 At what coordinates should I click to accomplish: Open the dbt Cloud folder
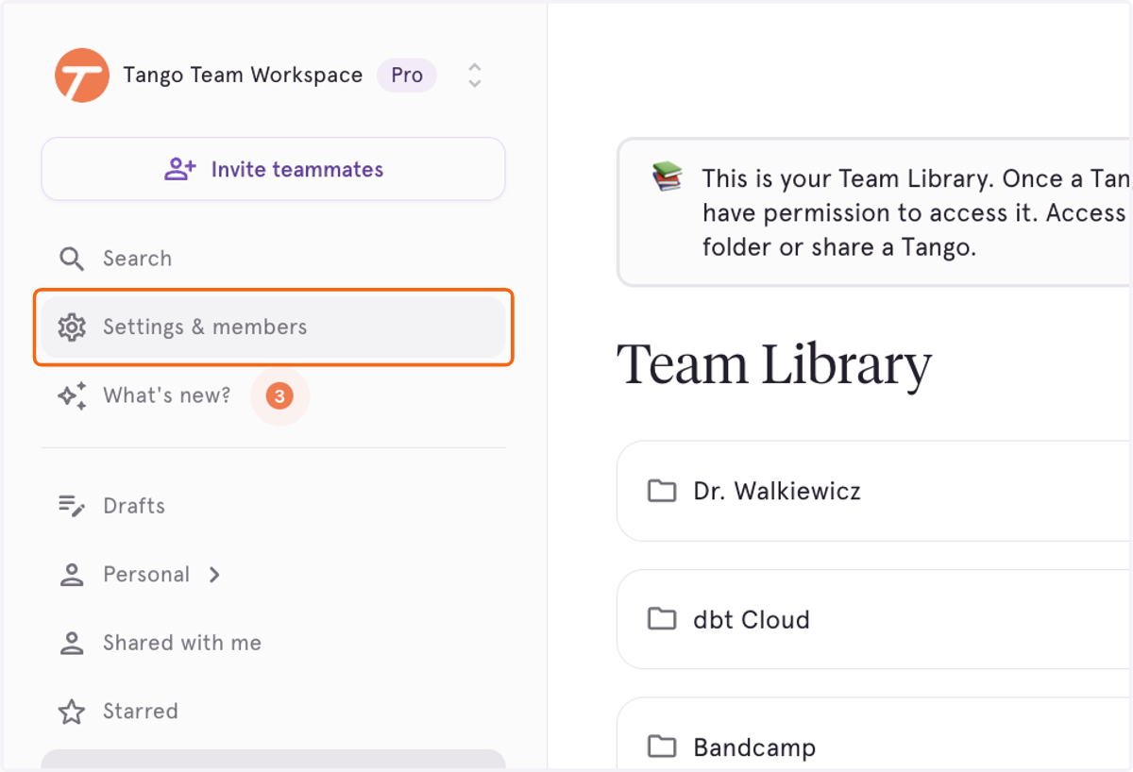coord(874,619)
